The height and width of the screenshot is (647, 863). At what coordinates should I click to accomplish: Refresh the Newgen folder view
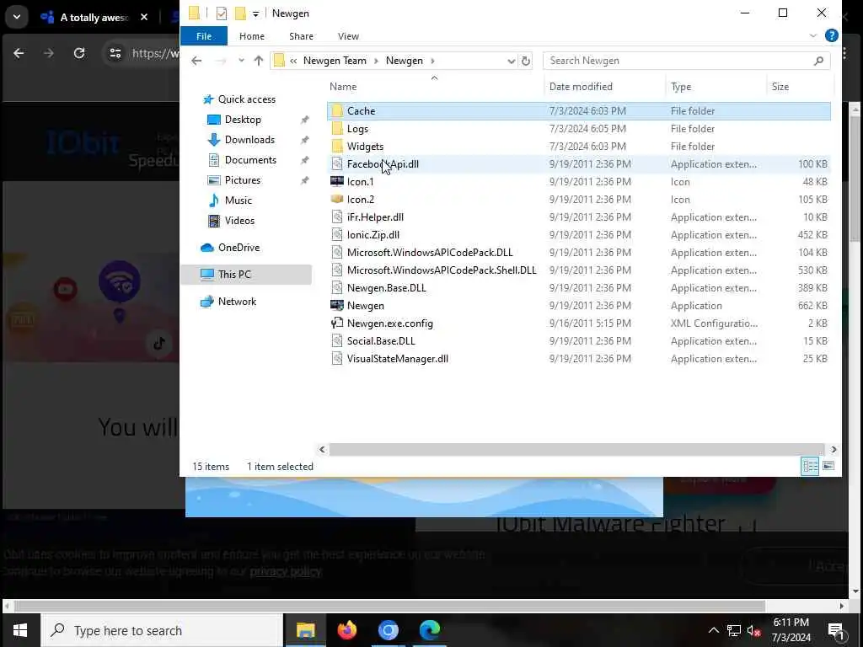tap(526, 61)
